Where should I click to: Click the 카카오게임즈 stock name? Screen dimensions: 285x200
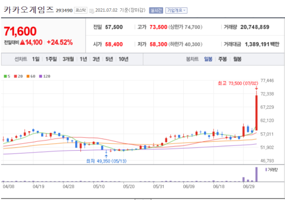click(28, 10)
